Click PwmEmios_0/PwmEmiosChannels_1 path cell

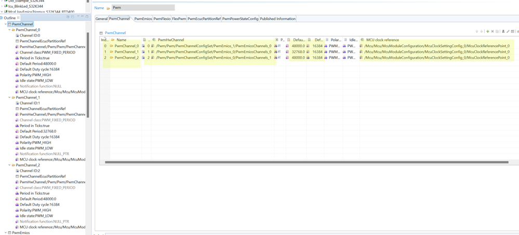[x=214, y=58]
